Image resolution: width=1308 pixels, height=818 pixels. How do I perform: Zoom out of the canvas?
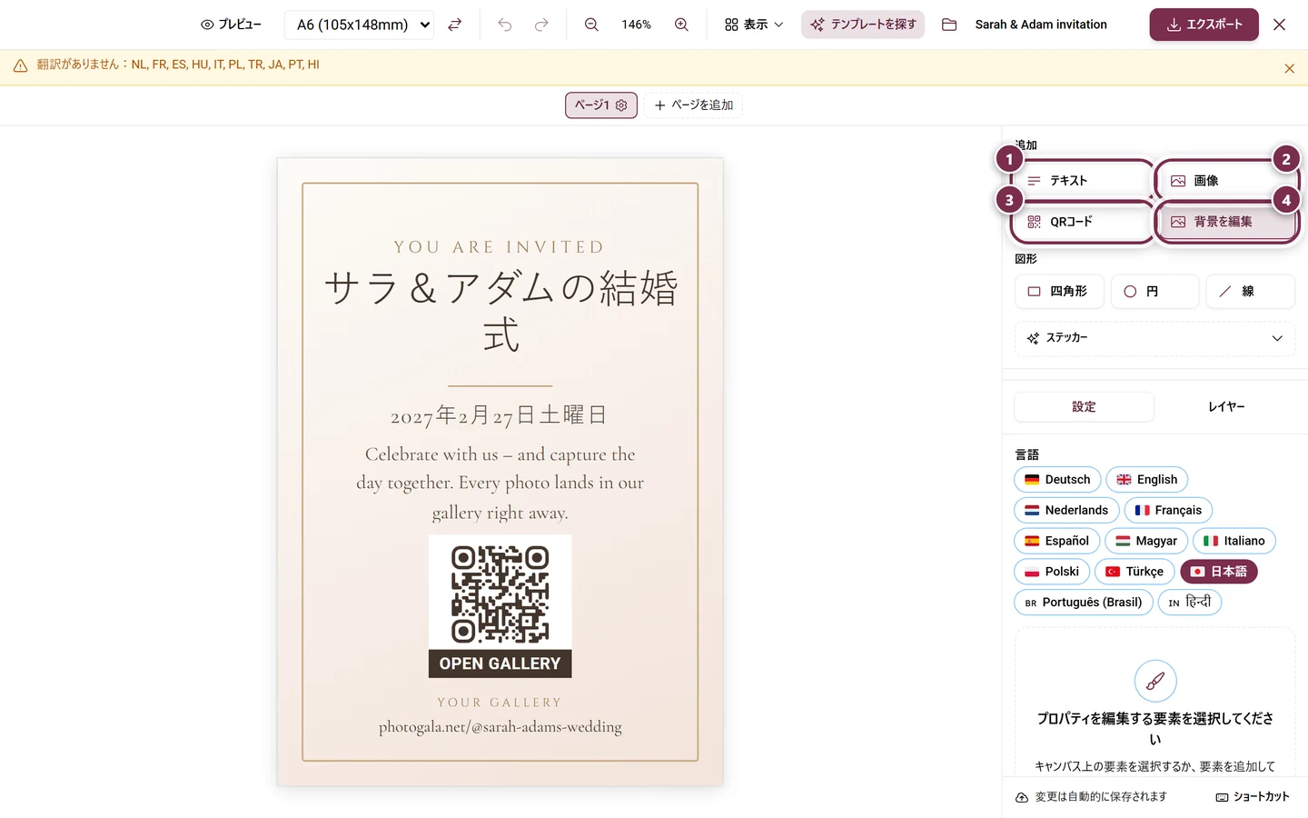click(591, 25)
